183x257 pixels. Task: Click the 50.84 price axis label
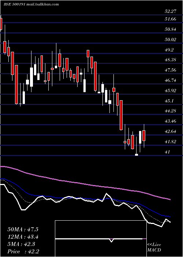coord(171,29)
